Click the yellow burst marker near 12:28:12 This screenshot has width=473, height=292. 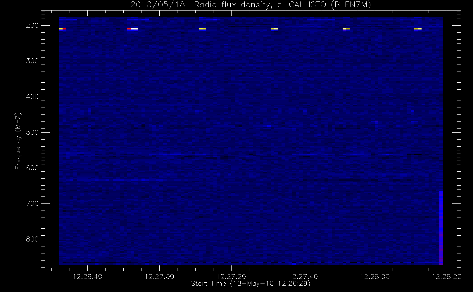(418, 29)
